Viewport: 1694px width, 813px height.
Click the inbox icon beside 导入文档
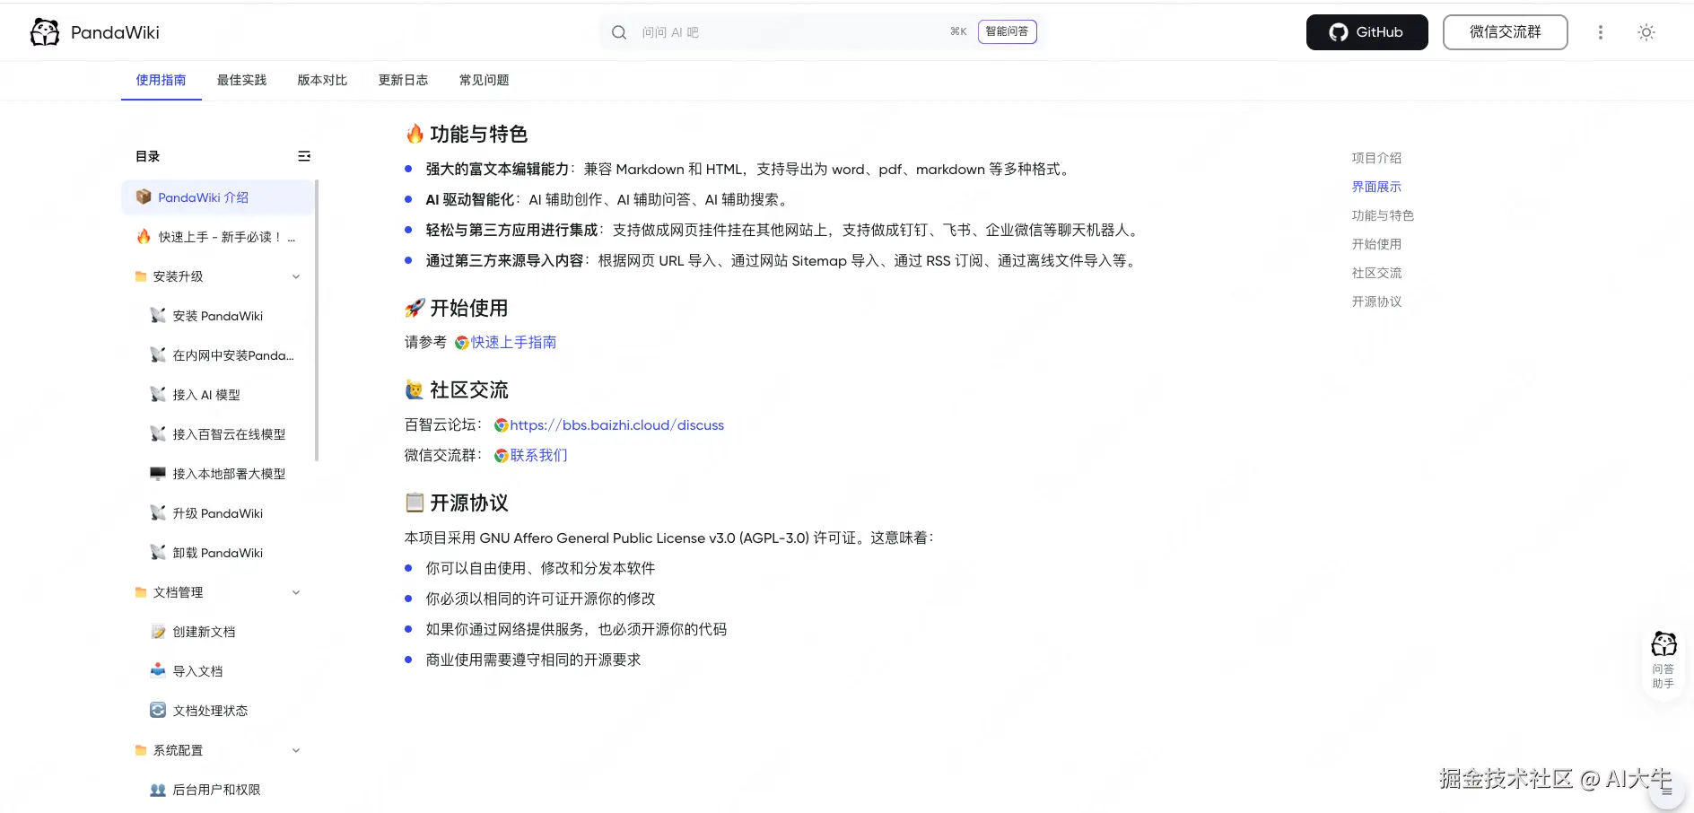[x=158, y=670]
